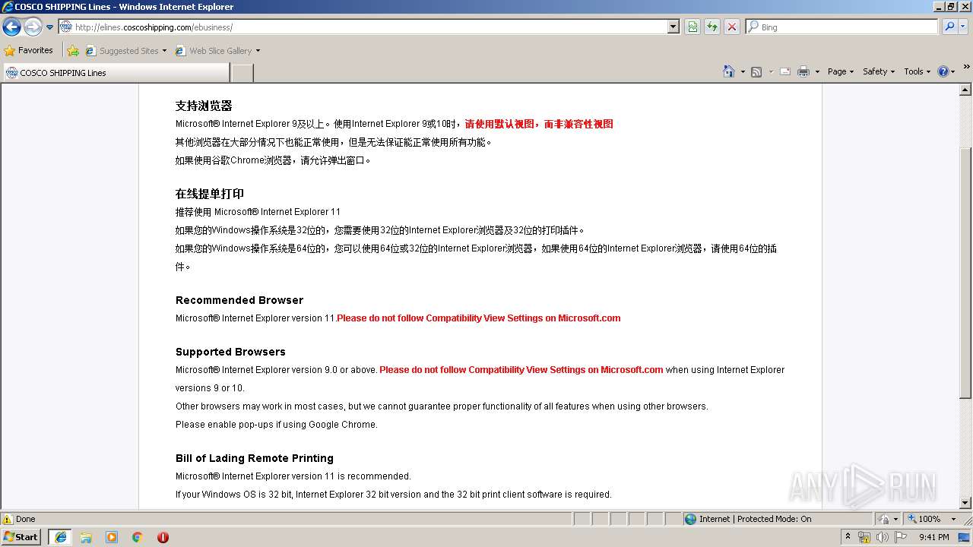
Task: Select the COSCO SHIPPING Lines tab
Action: [x=116, y=73]
